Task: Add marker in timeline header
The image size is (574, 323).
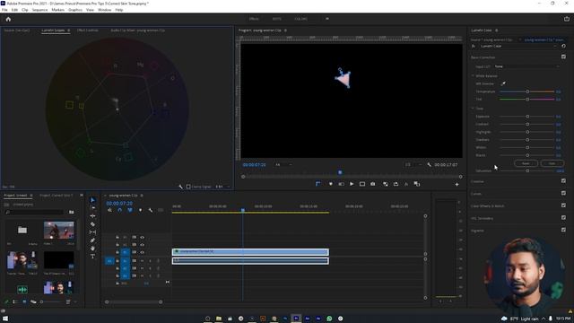Action: point(140,210)
